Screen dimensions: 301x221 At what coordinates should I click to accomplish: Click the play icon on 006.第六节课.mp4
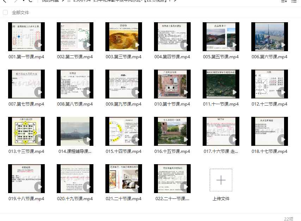(x=282, y=45)
